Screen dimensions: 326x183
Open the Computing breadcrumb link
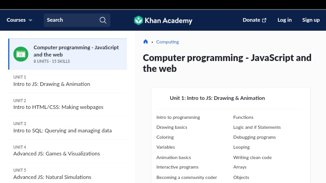click(x=168, y=42)
